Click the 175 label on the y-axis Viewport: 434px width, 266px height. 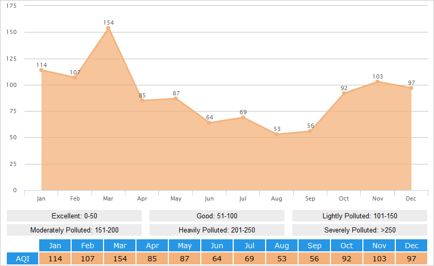click(x=12, y=6)
